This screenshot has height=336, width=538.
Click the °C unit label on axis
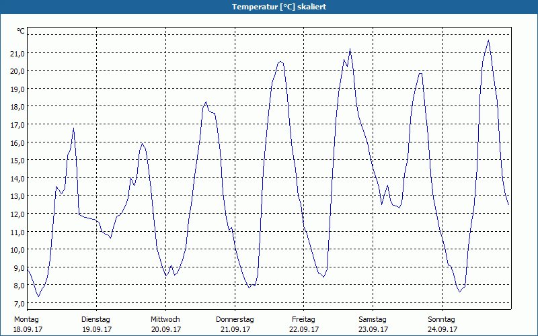21,31
